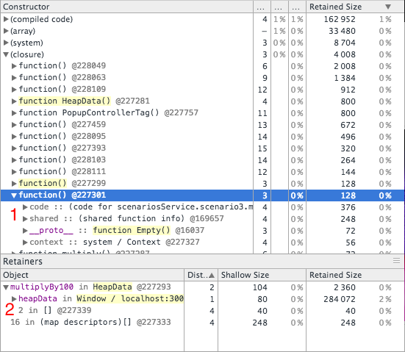Expand function() @228095 row

[x=14, y=137]
